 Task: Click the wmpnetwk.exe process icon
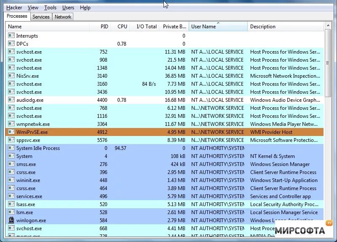(x=11, y=124)
